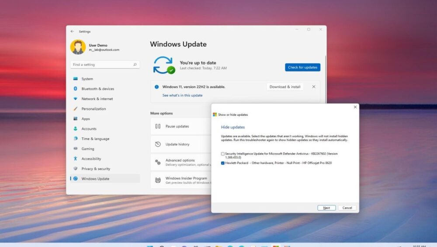Viewport: 437px width, 247px height.
Task: Click the You're up to date status text
Action: 198,63
